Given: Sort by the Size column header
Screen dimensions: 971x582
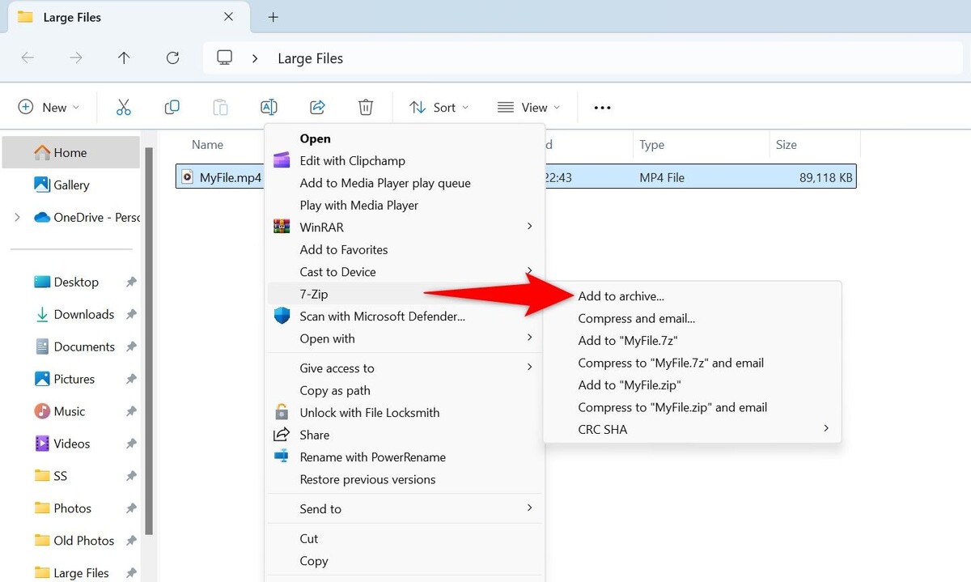Looking at the screenshot, I should [x=786, y=145].
